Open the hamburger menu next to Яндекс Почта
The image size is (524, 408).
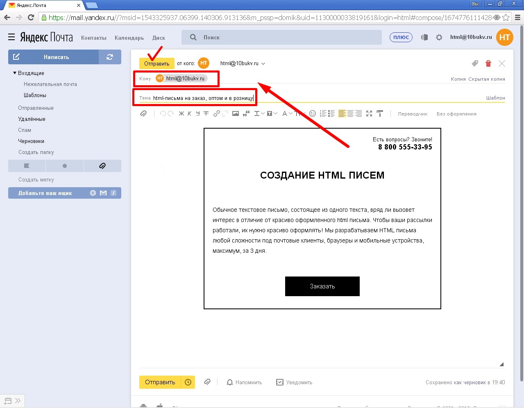[11, 37]
